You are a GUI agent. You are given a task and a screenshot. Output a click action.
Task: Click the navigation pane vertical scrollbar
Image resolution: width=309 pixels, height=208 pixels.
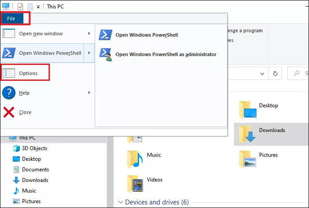point(110,171)
